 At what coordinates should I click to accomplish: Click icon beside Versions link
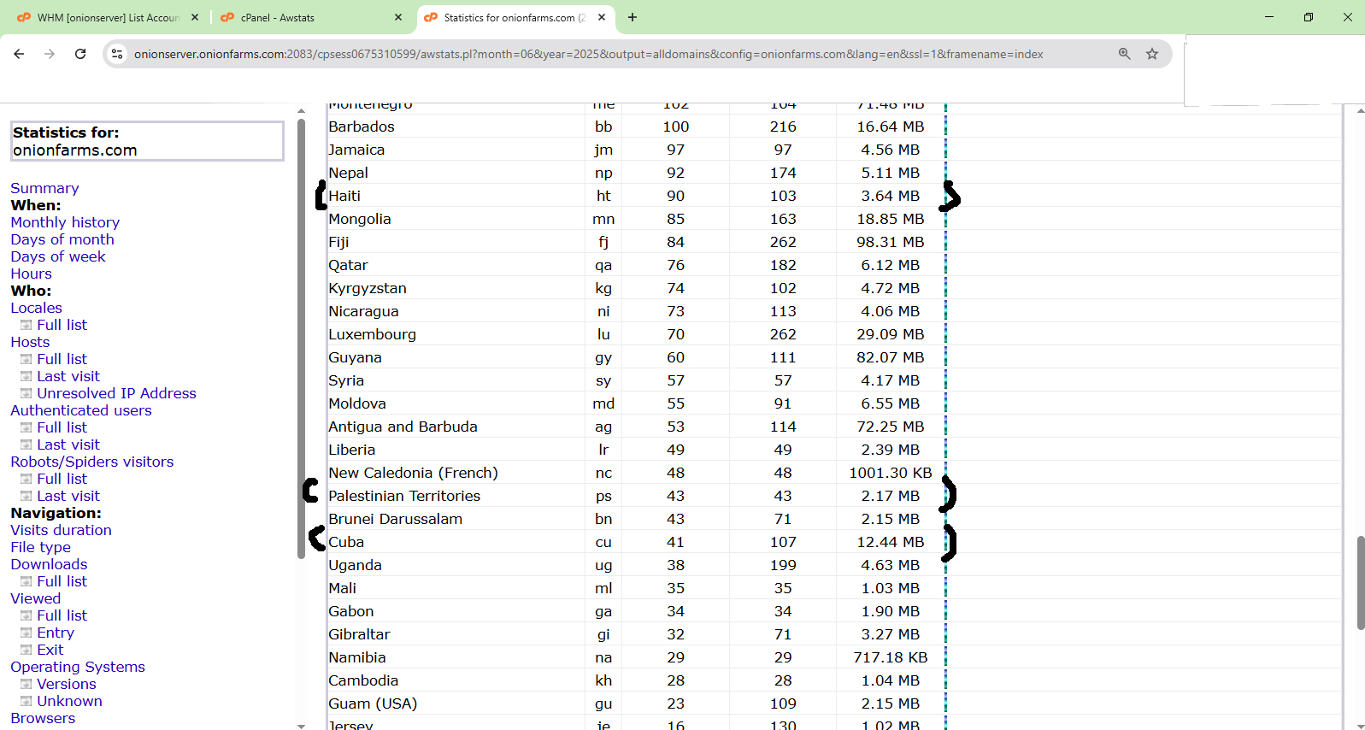pos(26,685)
